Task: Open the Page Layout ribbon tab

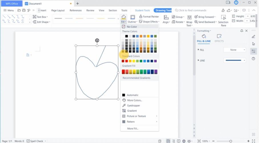Action: coord(58,11)
